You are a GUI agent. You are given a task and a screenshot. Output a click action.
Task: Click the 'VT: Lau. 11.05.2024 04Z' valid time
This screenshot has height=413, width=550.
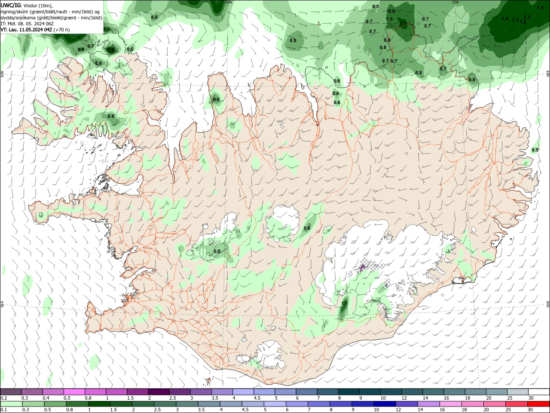pyautogui.click(x=27, y=30)
